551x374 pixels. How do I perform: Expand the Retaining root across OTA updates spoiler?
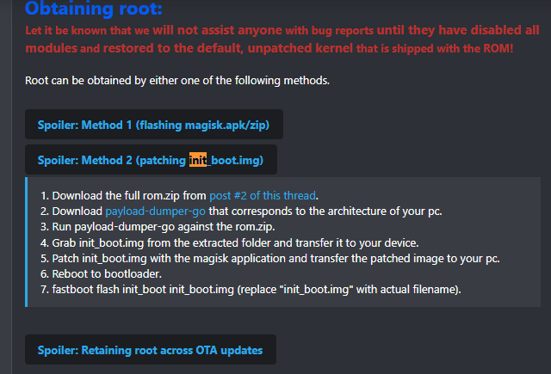(x=151, y=349)
